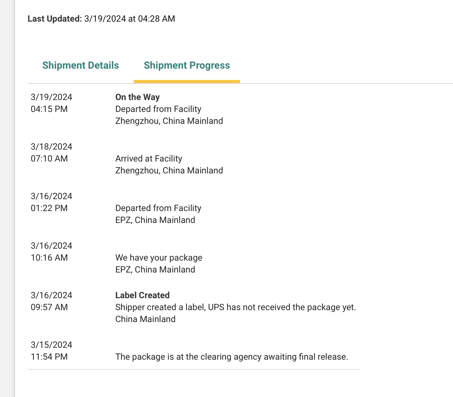Click the Shipper created a label message
Viewport: 453px width, 397px height.
236,307
